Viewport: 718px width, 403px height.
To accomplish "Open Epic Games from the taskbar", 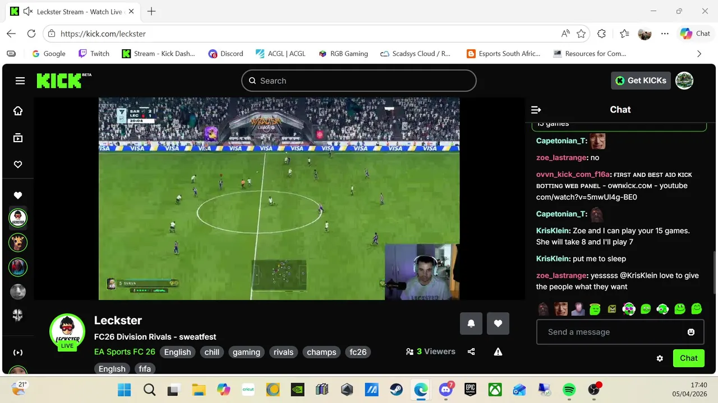I will [470, 390].
